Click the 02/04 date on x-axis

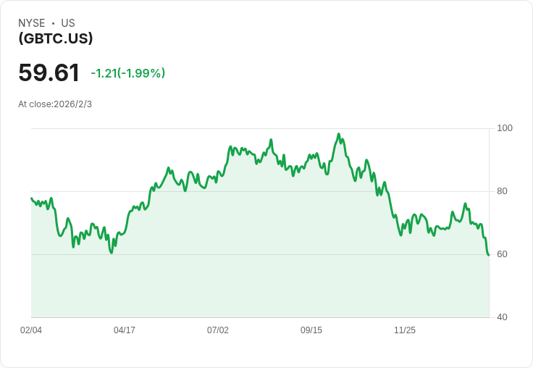[x=31, y=330]
